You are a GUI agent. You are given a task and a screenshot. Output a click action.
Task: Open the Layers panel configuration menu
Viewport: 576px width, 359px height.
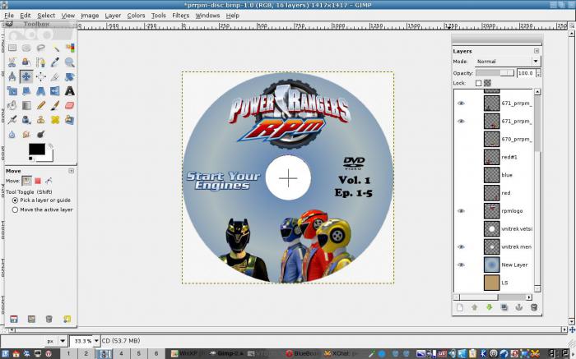[537, 51]
